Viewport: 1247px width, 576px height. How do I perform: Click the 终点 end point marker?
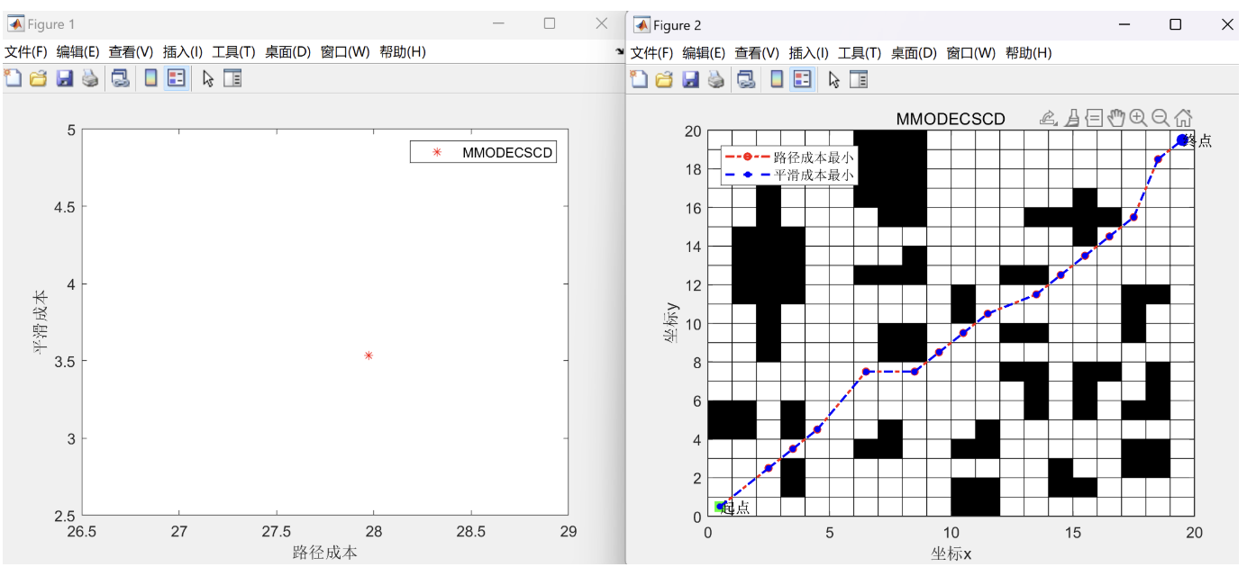click(1183, 139)
